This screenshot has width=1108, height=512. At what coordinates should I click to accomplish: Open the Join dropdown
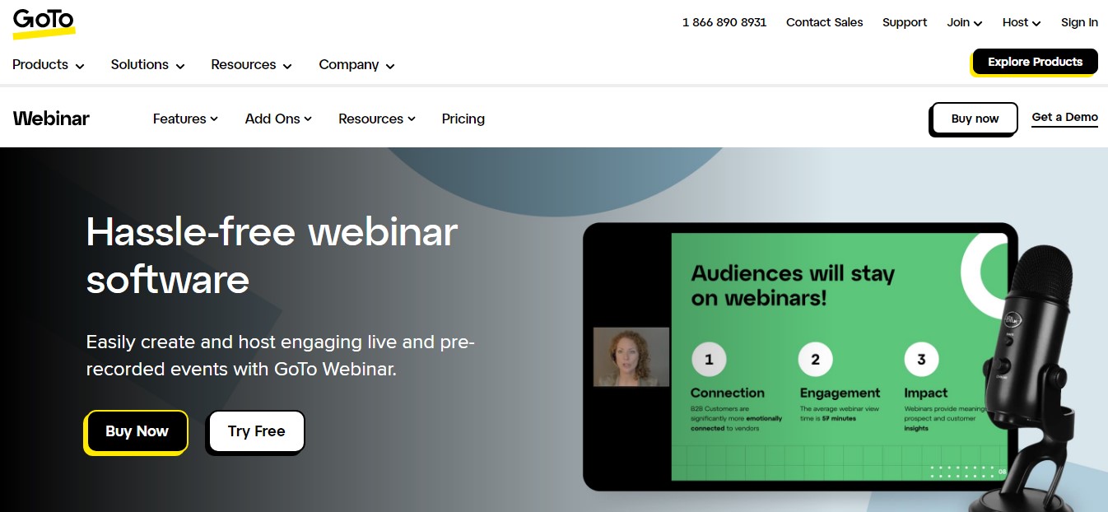tap(964, 22)
